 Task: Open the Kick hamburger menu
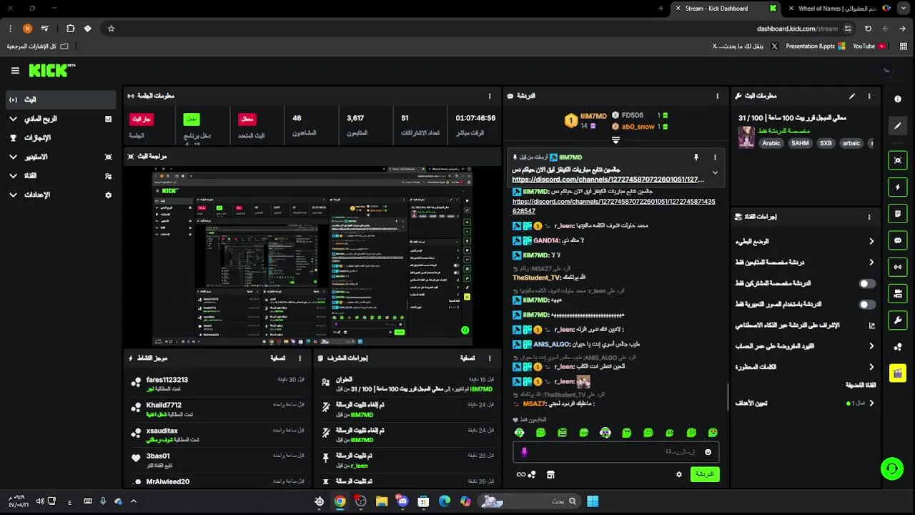(x=15, y=70)
